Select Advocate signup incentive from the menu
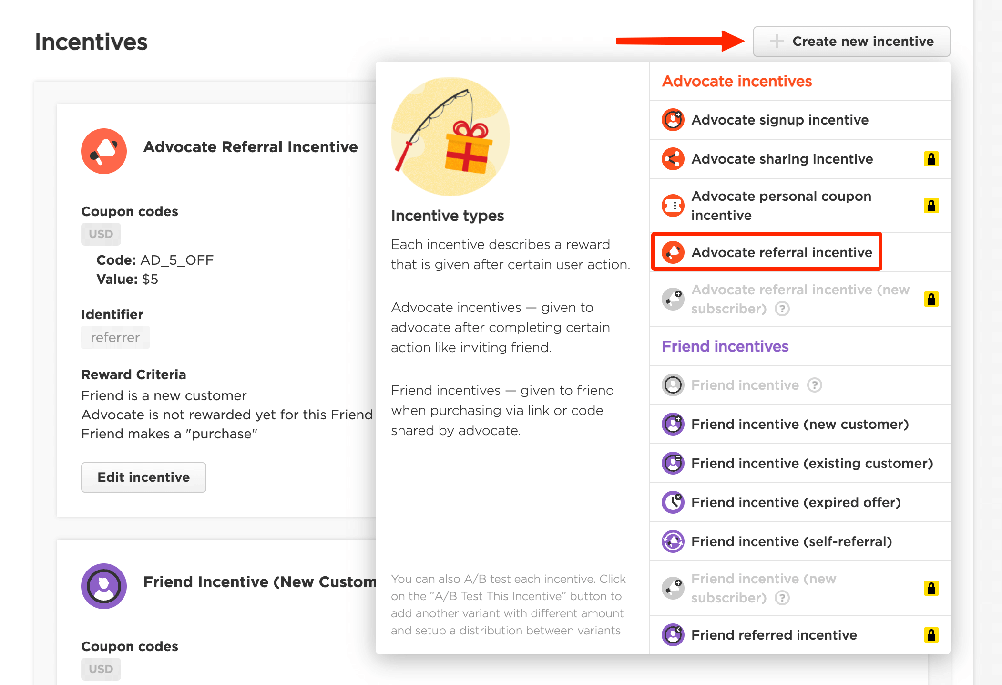Viewport: 1002px width, 685px height. click(780, 120)
